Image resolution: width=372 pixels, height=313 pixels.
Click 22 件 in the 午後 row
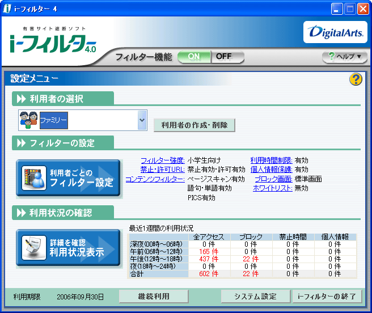coord(251,259)
